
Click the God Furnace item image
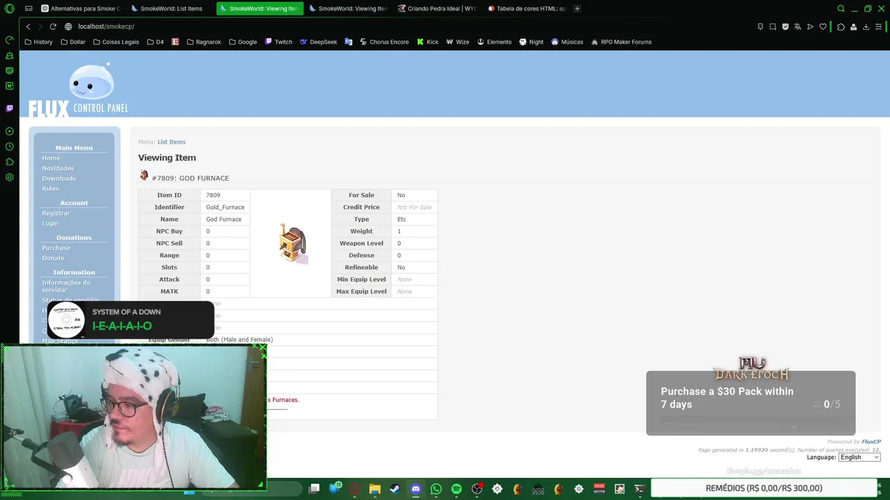coord(293,242)
